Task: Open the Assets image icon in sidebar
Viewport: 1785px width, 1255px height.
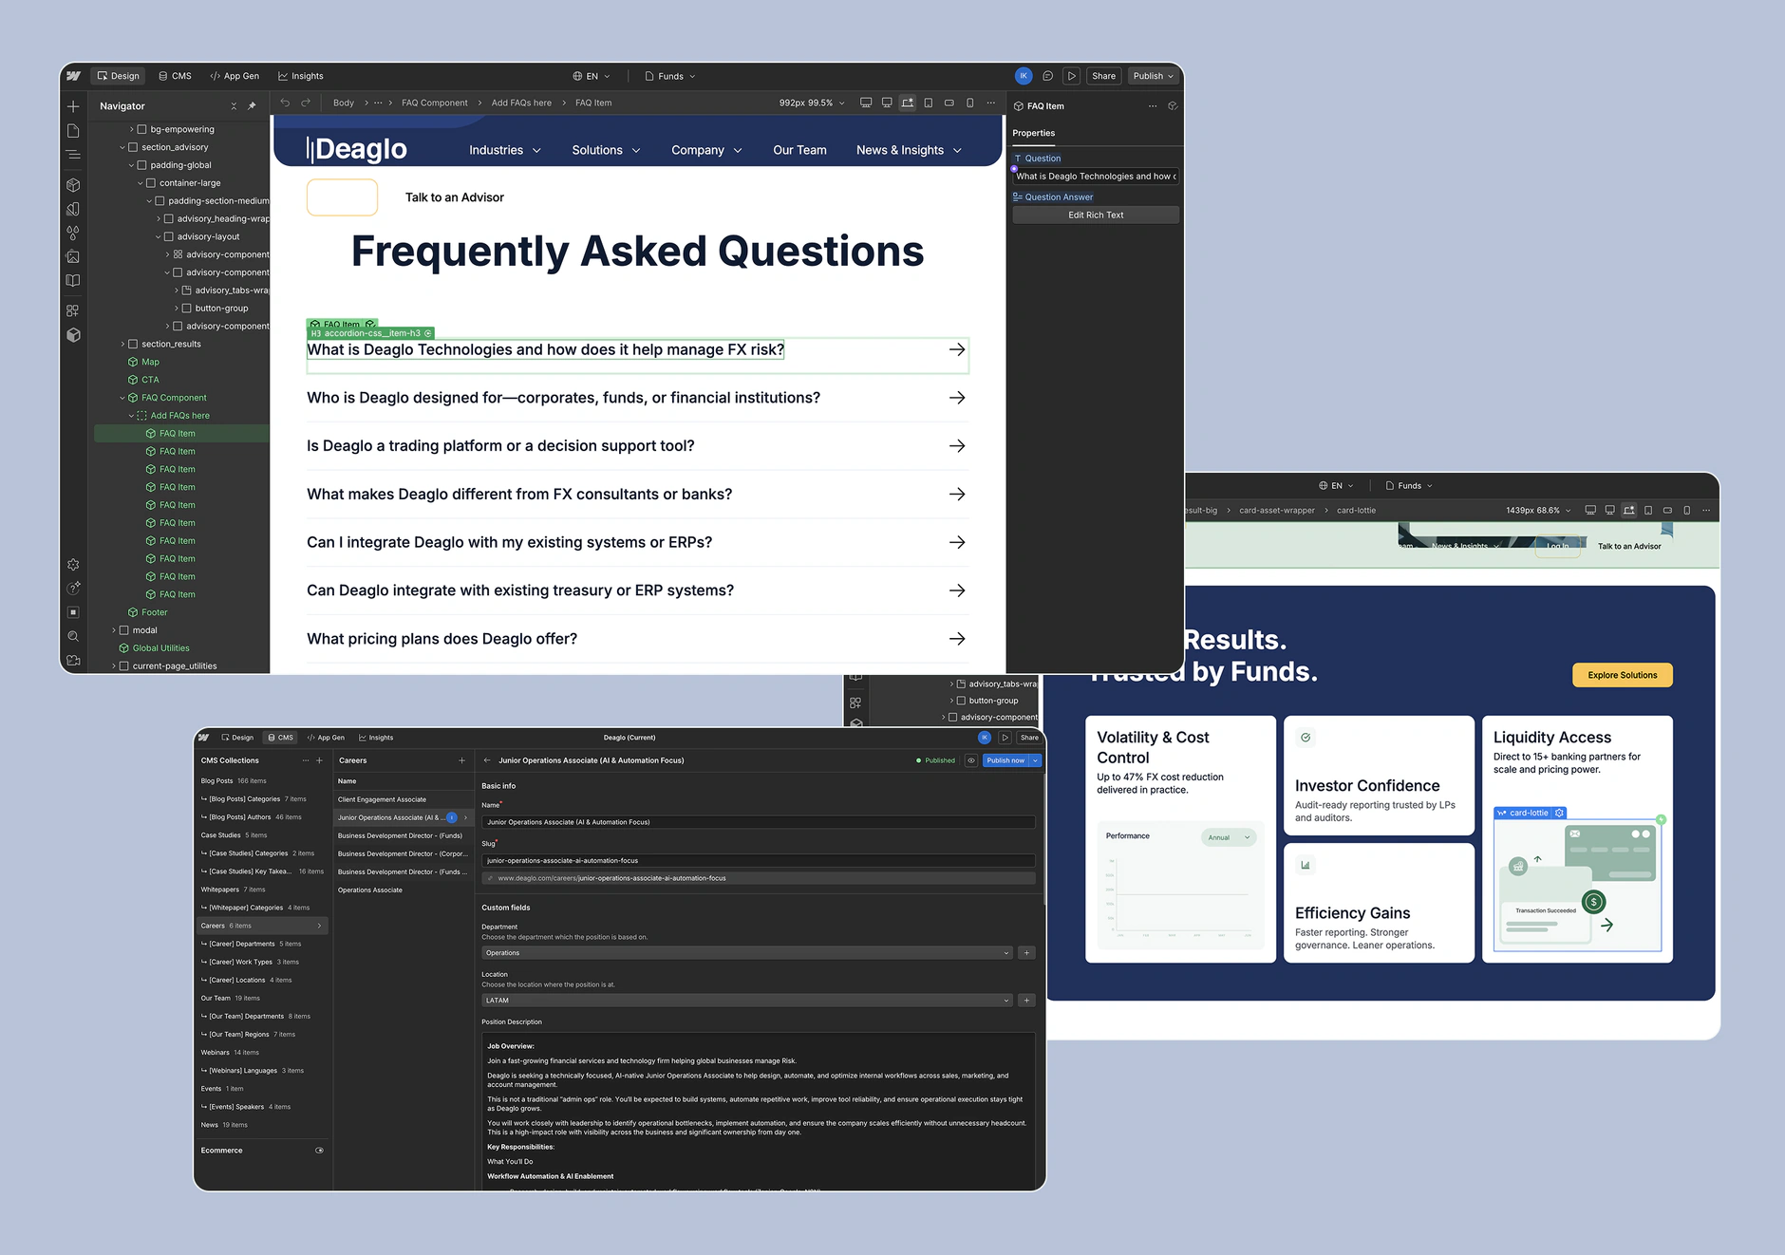Action: tap(73, 256)
